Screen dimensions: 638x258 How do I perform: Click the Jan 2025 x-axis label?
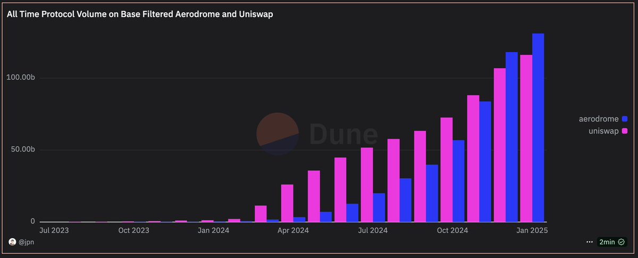click(532, 230)
